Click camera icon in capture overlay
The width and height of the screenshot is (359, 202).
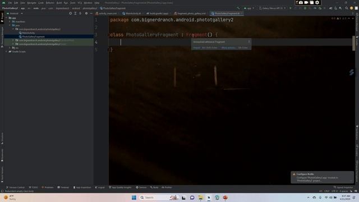(301, 2)
